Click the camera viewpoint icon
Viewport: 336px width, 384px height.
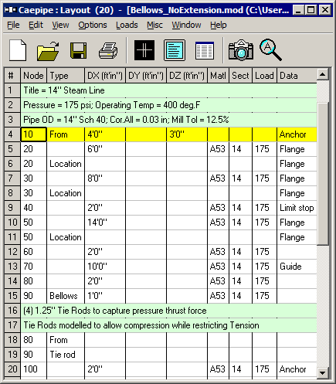[241, 50]
